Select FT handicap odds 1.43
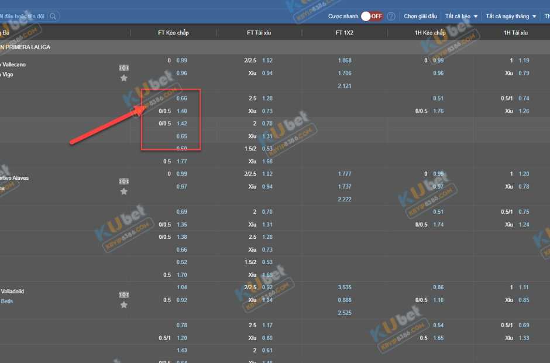The height and width of the screenshot is (363, 550). 182,350
